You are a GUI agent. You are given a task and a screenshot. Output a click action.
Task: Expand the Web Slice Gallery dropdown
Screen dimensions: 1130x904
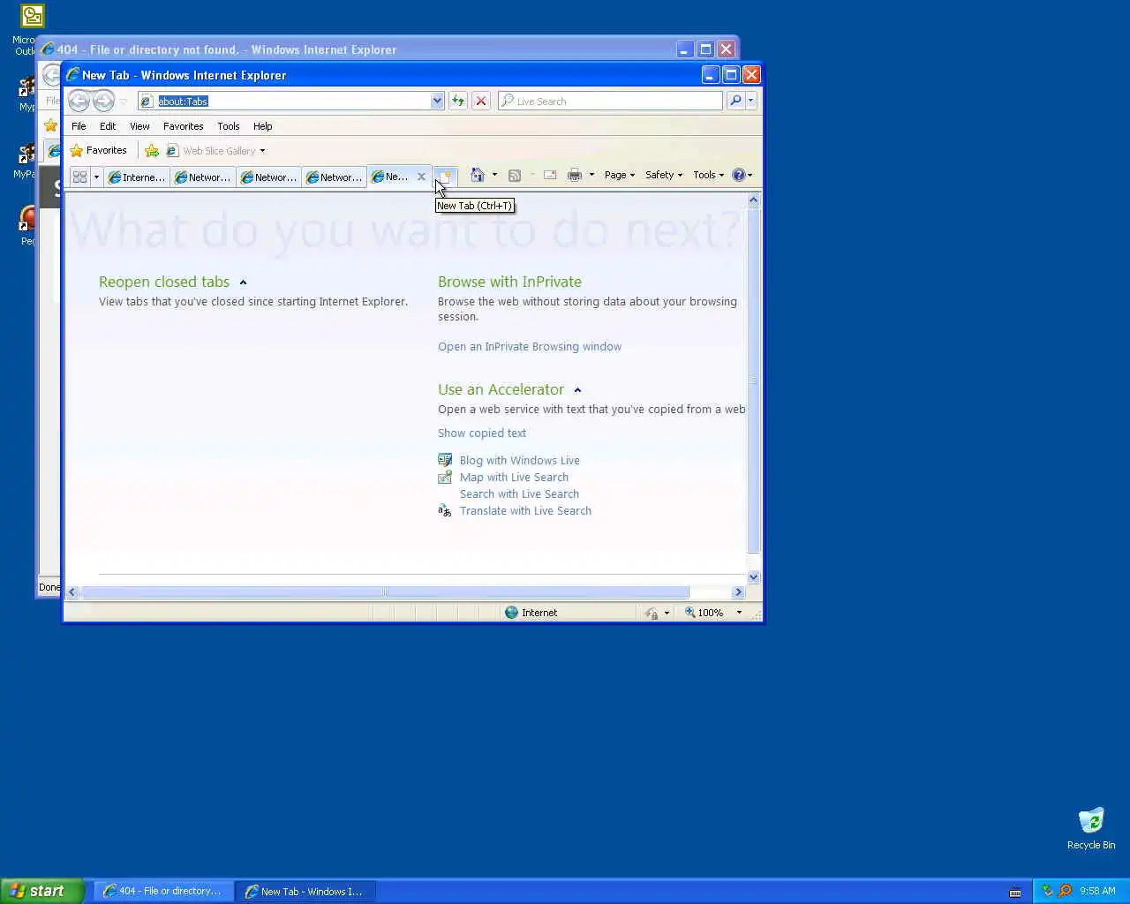pos(262,151)
